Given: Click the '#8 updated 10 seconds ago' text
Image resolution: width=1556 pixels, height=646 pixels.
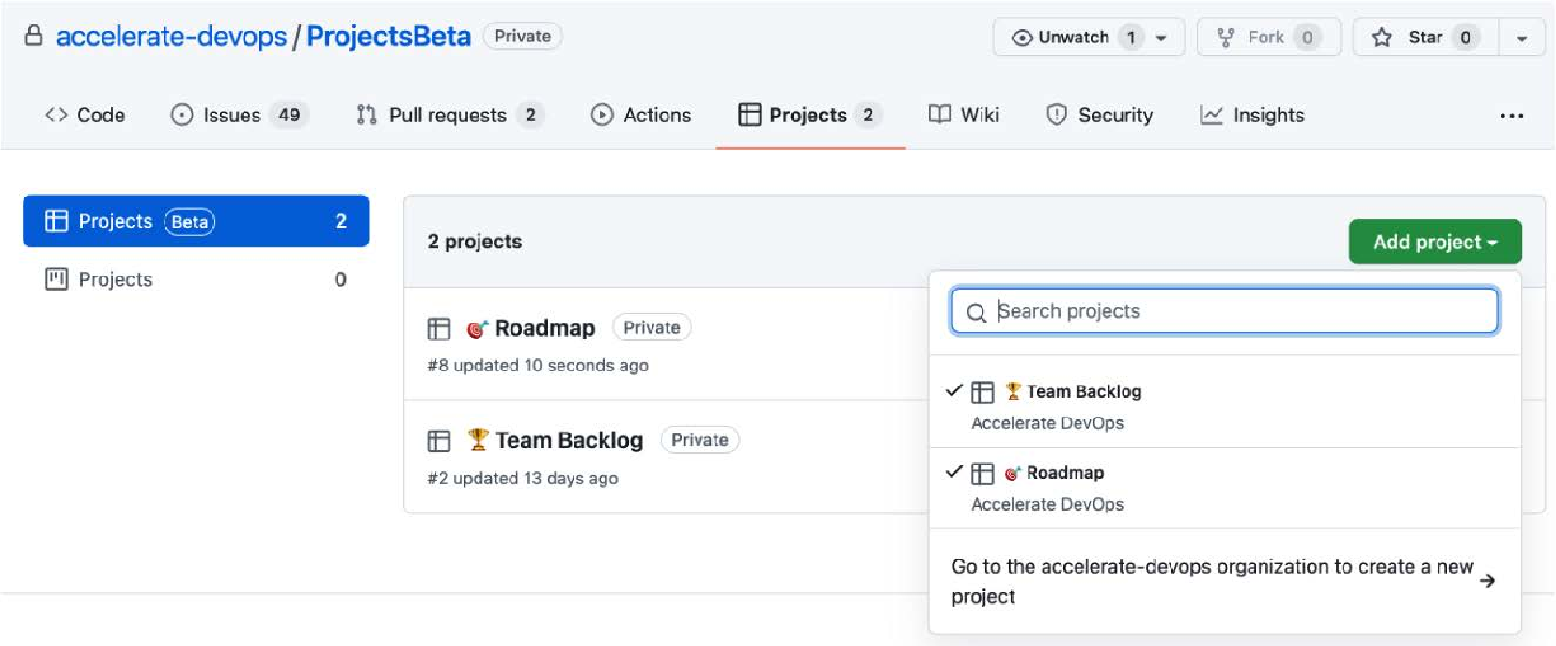Looking at the screenshot, I should (538, 366).
